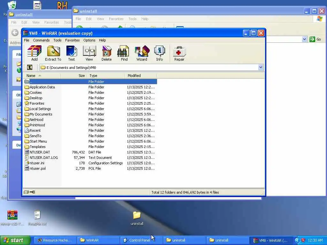The height and width of the screenshot is (245, 327).
Task: Open the View tool in WinRAR toolbar
Action: 89,53
